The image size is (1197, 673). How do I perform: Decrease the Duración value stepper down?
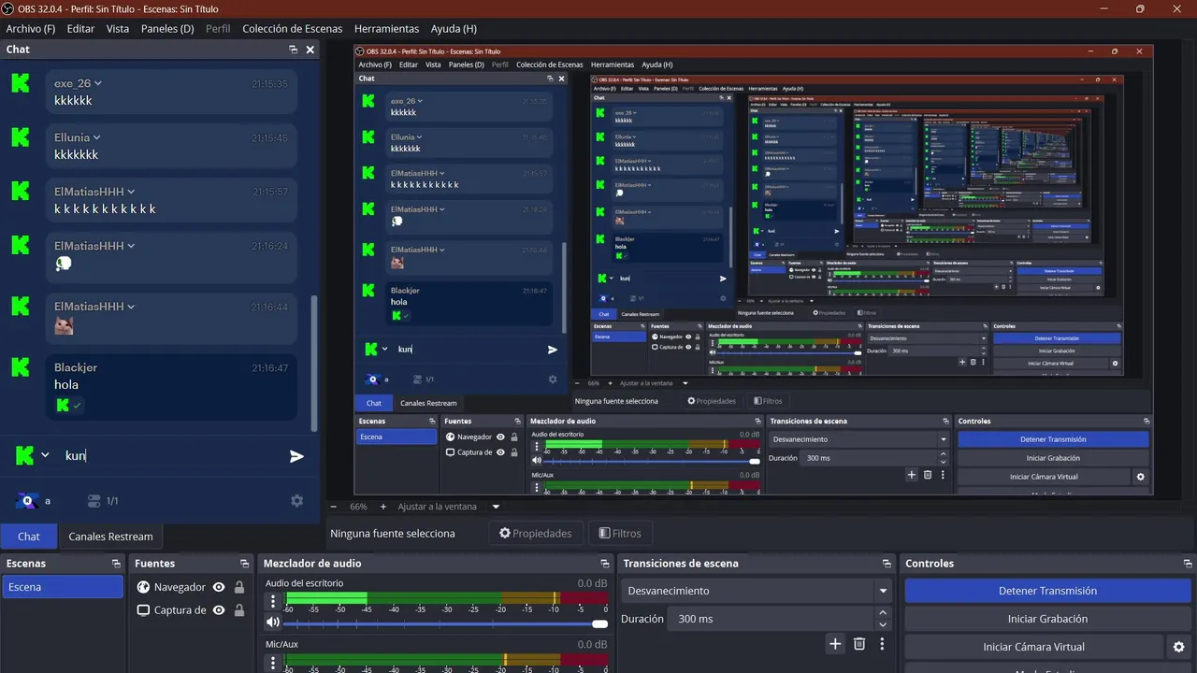pos(883,624)
